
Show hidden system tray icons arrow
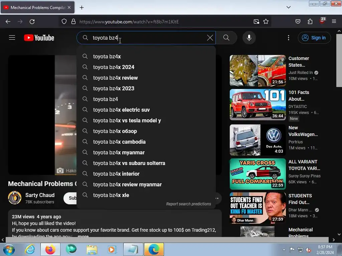[x=284, y=250]
